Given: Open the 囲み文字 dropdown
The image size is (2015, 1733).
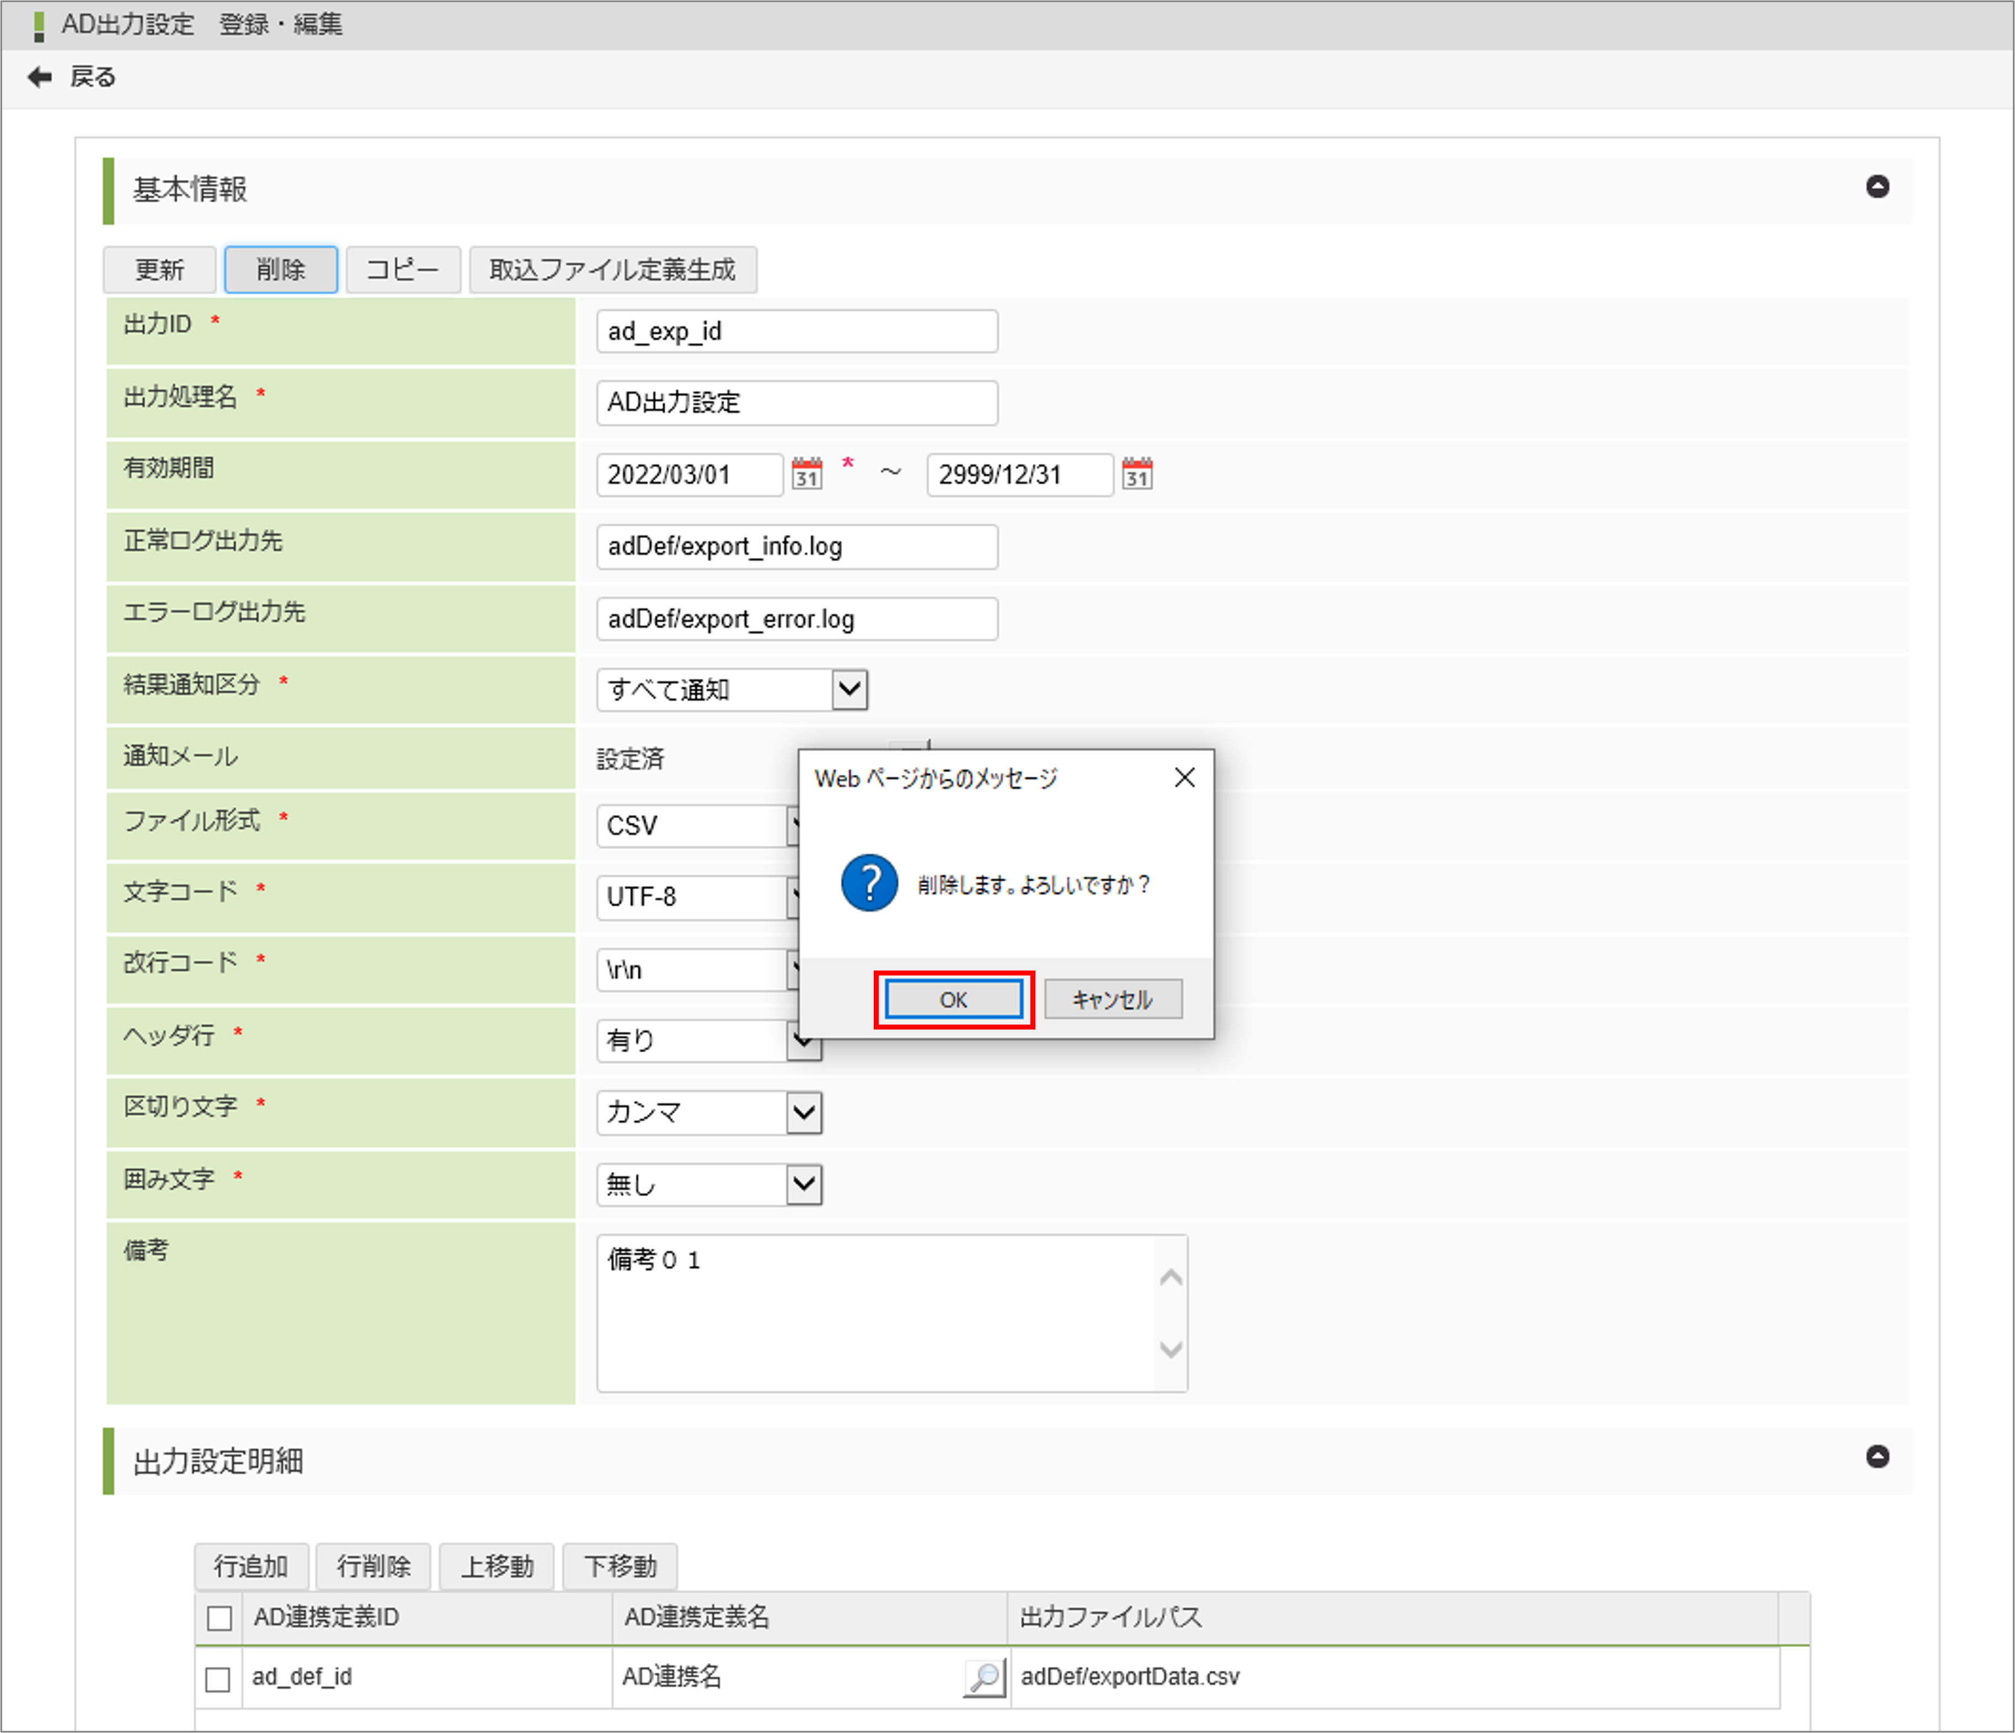Looking at the screenshot, I should (803, 1185).
